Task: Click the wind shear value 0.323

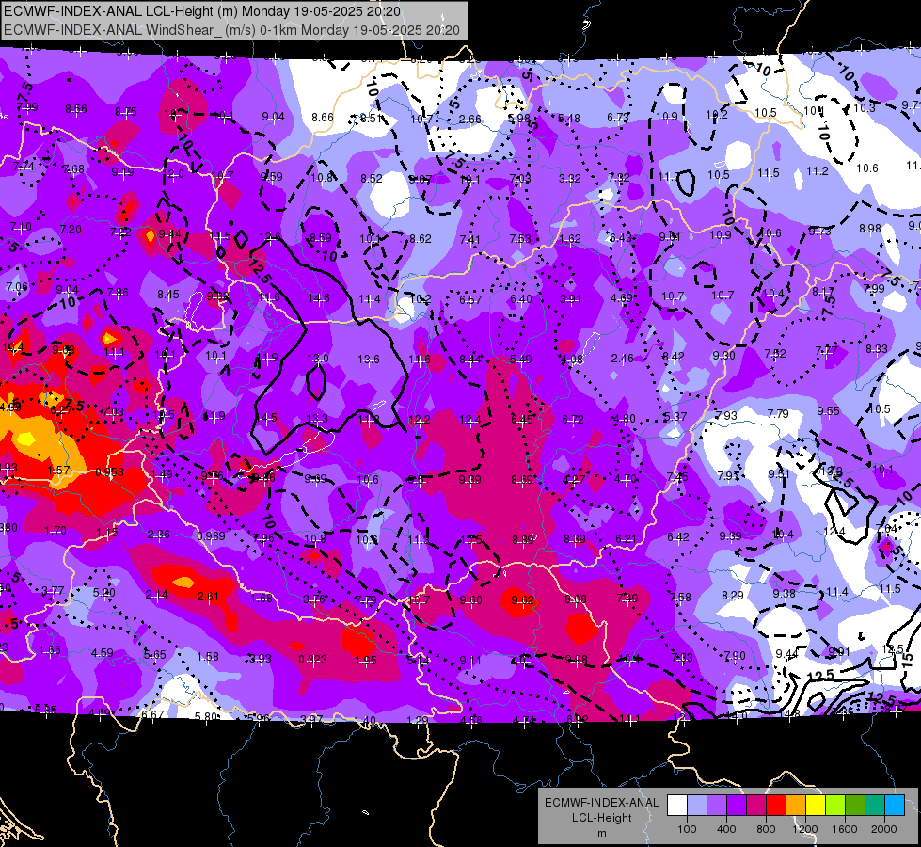Action: [312, 660]
